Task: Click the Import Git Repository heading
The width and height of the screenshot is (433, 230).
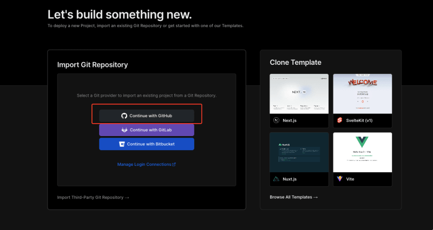Action: [x=93, y=65]
